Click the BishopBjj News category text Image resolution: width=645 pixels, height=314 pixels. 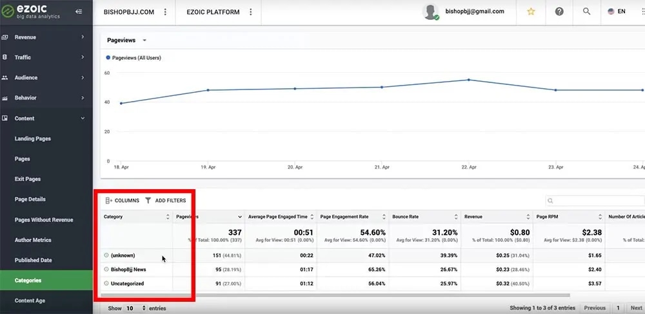[x=128, y=270]
